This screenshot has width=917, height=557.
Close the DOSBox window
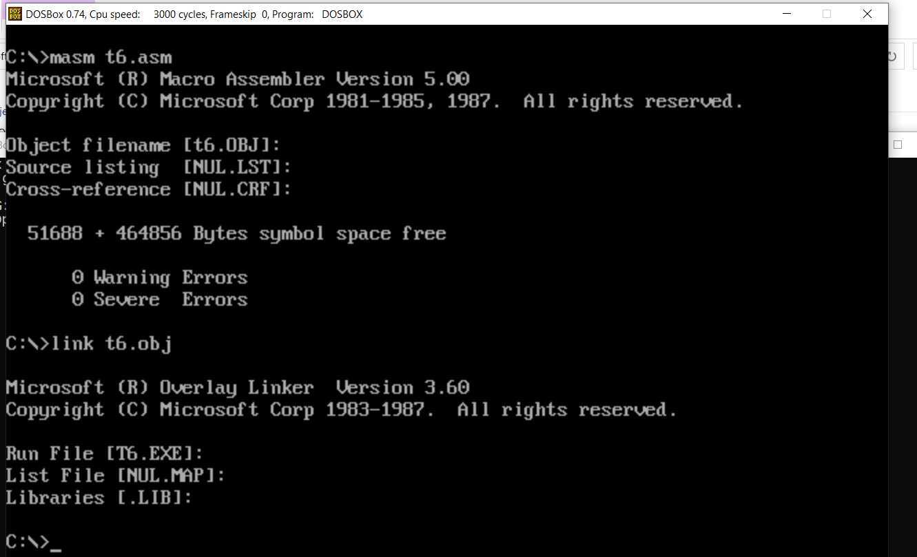point(867,14)
